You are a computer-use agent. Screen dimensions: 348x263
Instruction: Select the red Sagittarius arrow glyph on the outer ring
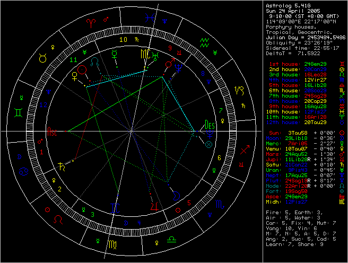tap(244, 152)
